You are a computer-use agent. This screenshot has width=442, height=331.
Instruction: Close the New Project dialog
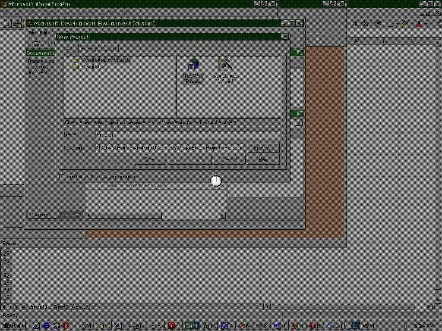click(285, 37)
